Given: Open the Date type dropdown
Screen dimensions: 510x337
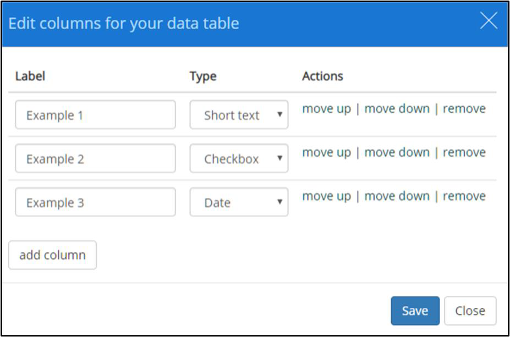Looking at the screenshot, I should point(239,202).
